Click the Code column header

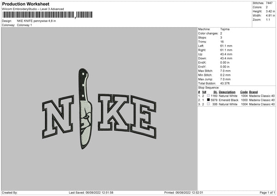[244, 92]
